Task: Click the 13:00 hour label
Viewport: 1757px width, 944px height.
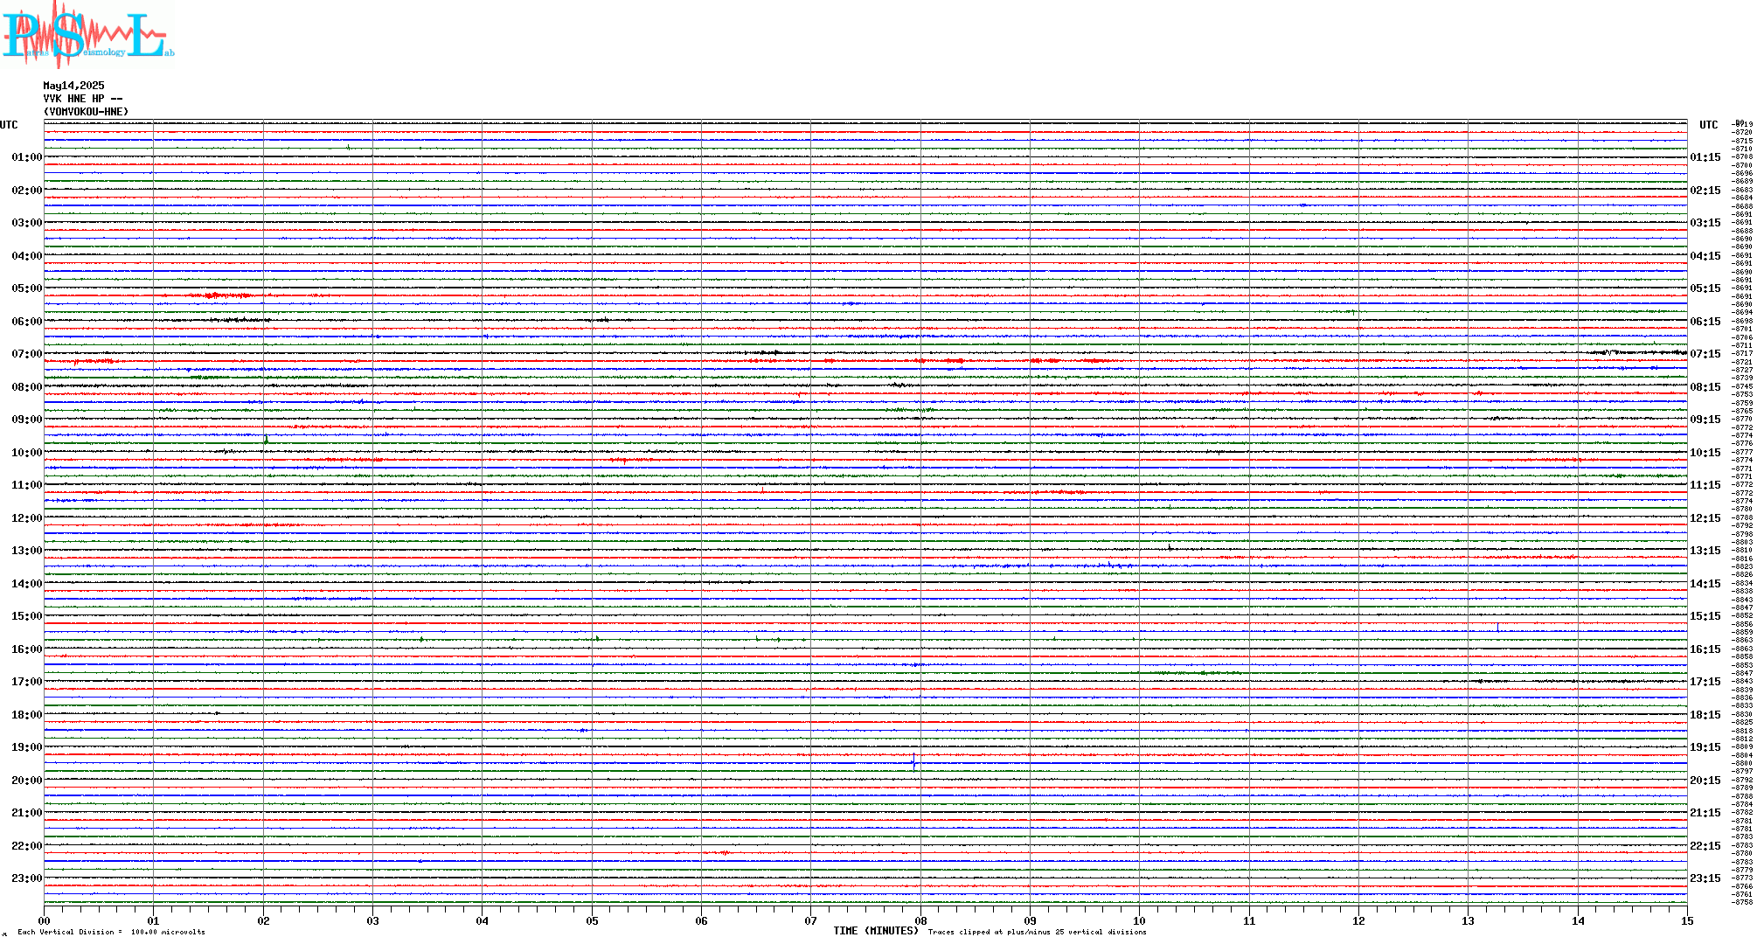Action: tap(27, 551)
